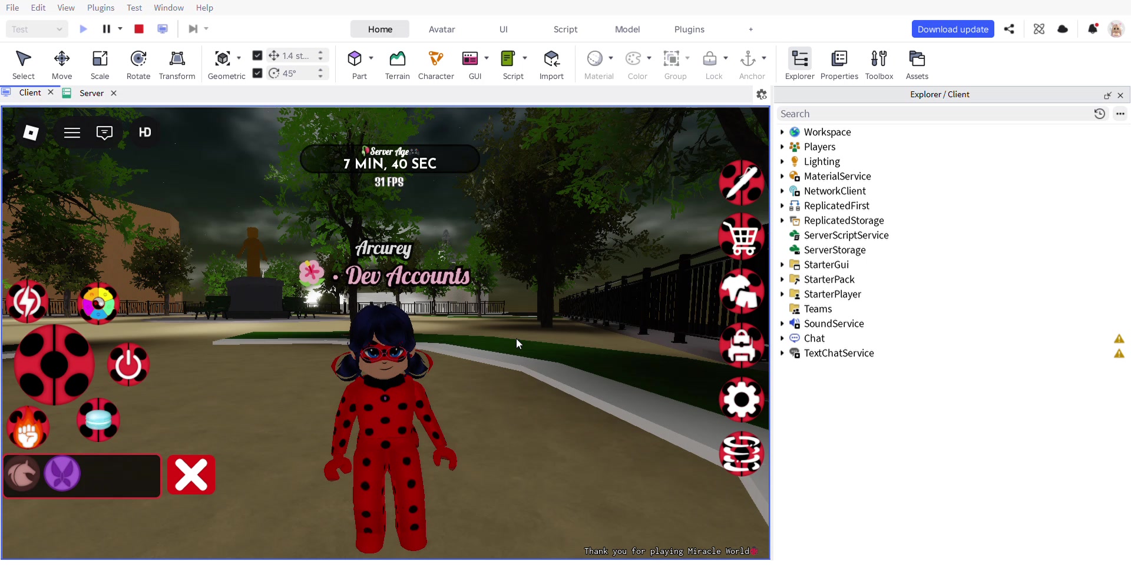This screenshot has width=1131, height=584.
Task: Expand the SoundService tree node
Action: pos(782,324)
